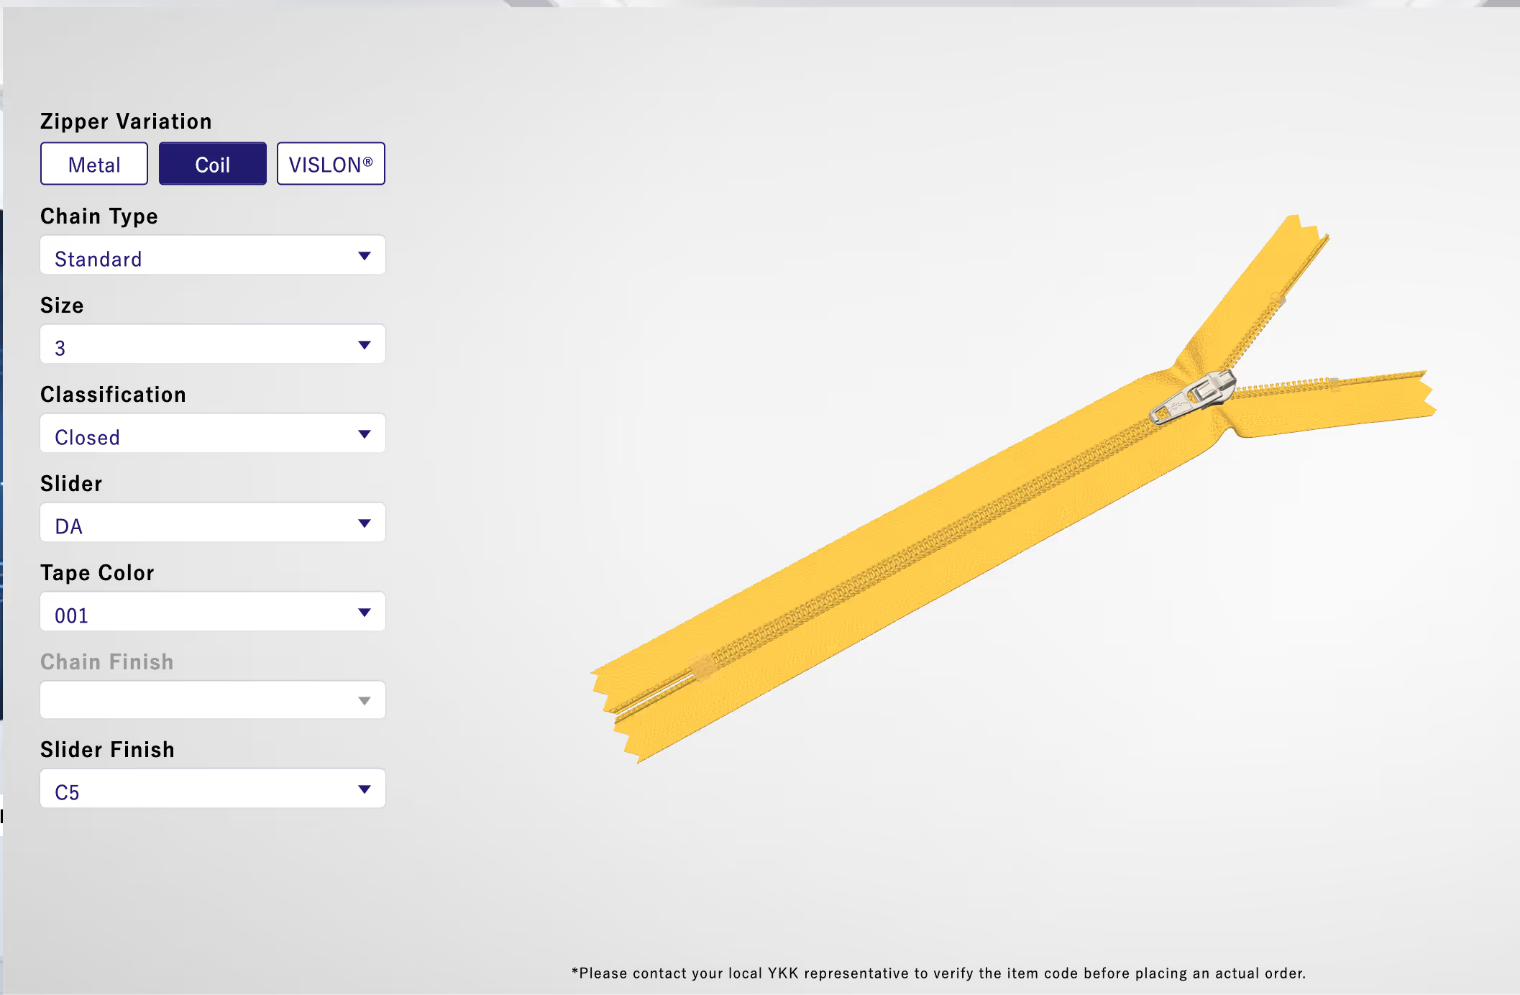Click the Chain Type dropdown arrow icon
Screen dimensions: 1520x995
pos(365,256)
